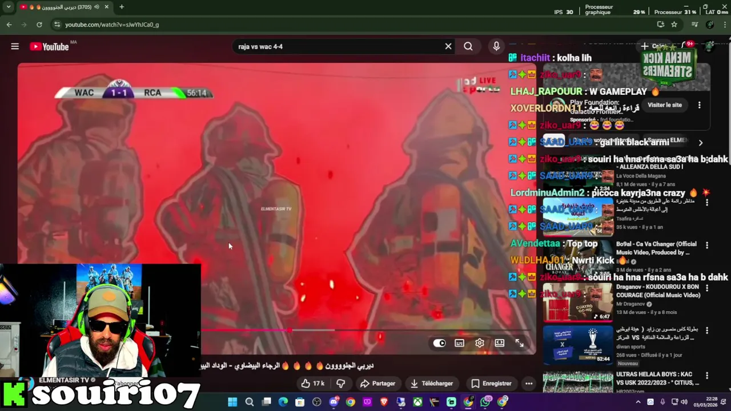This screenshot has width=731, height=411.
Task: Click the magnifier search button
Action: click(x=468, y=47)
